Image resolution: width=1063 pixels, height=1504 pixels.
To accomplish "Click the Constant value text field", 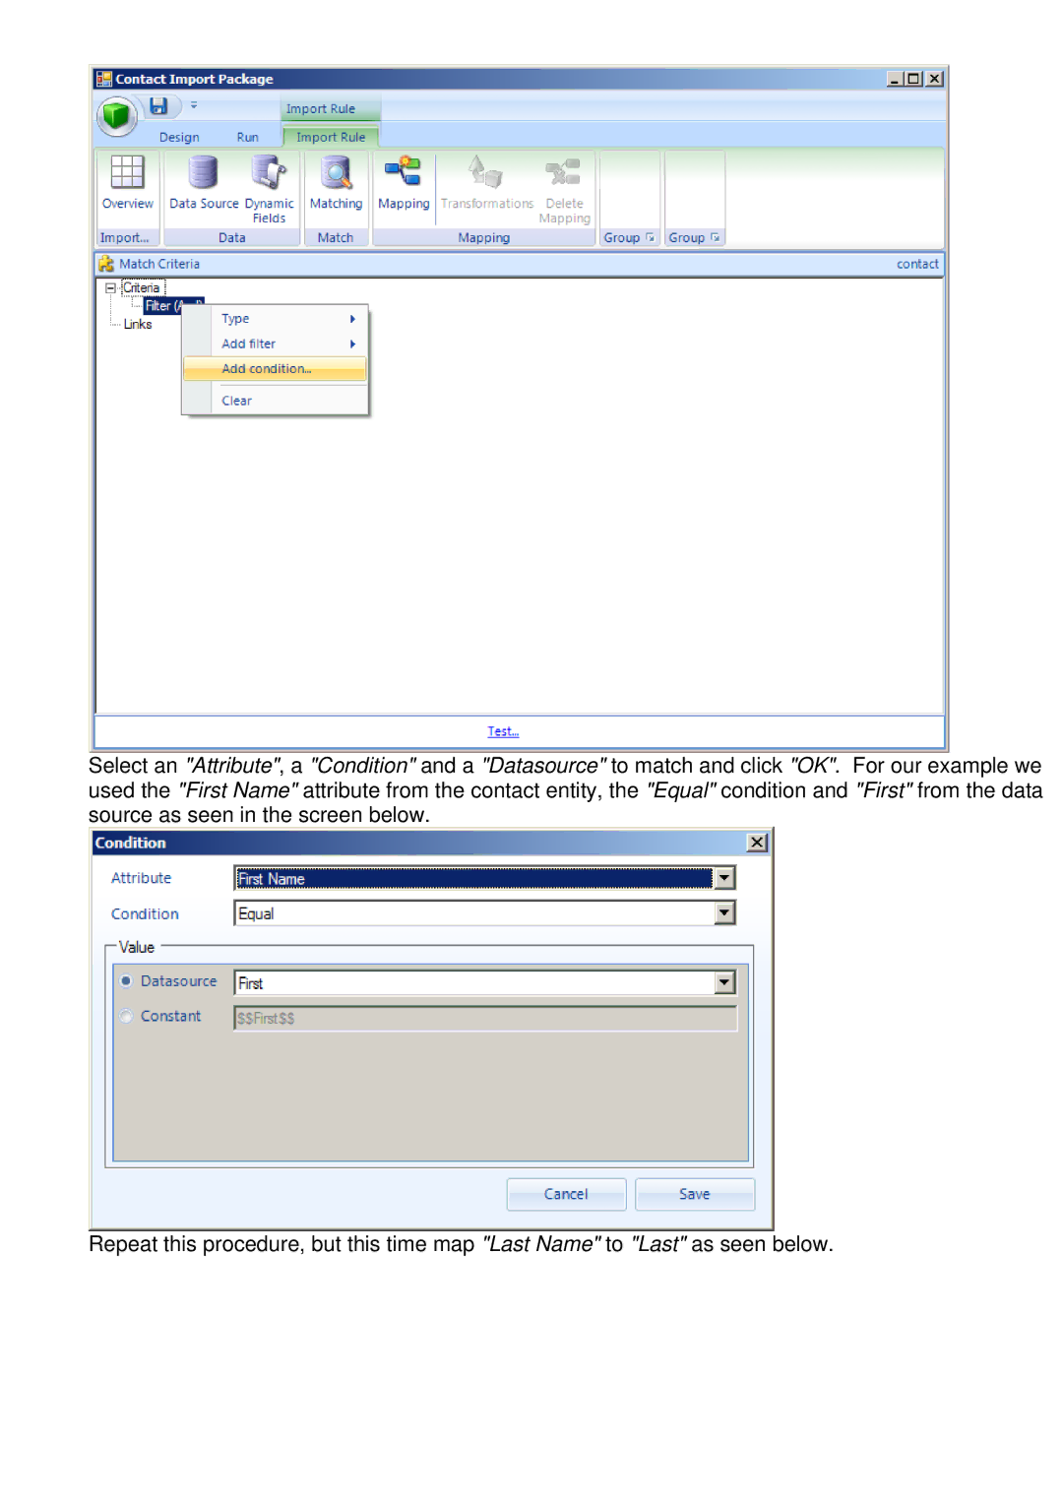I will tap(485, 1018).
